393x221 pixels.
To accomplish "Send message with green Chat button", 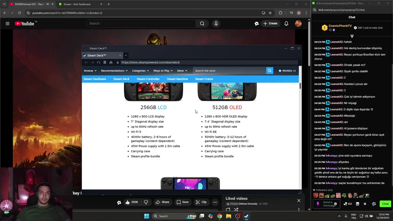I will pyautogui.click(x=385, y=204).
